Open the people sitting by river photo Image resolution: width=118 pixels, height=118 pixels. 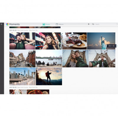point(49,58)
